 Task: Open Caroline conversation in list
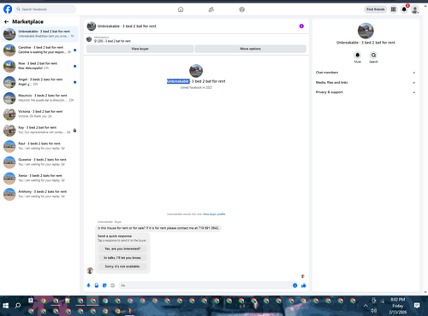40,50
